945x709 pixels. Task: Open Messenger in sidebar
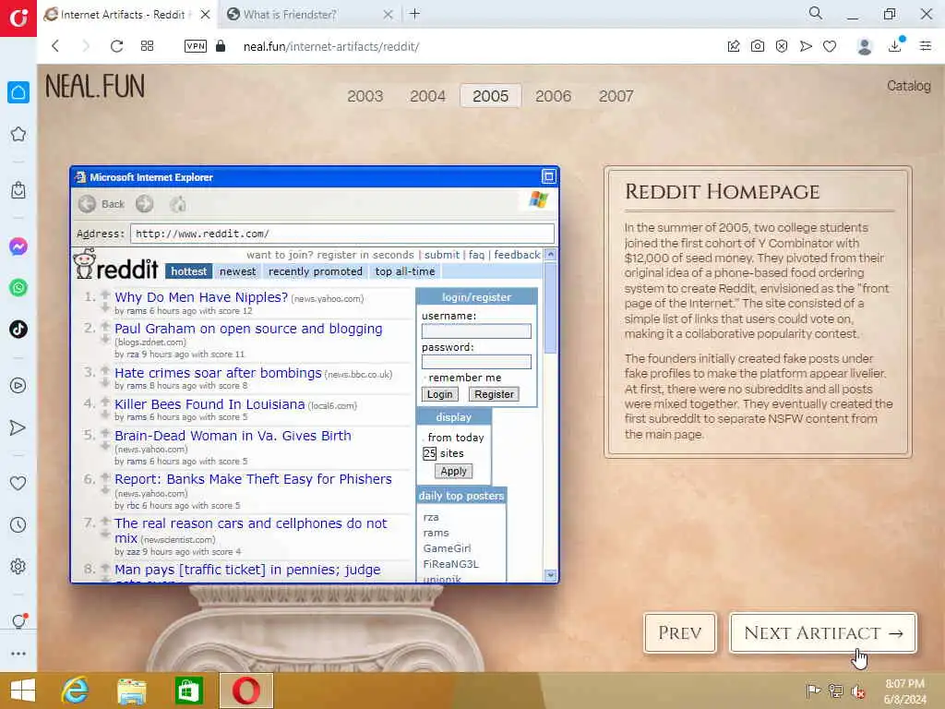[18, 246]
